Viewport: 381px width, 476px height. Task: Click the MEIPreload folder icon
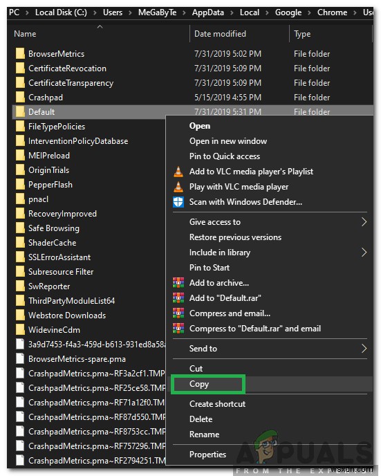[x=20, y=156]
